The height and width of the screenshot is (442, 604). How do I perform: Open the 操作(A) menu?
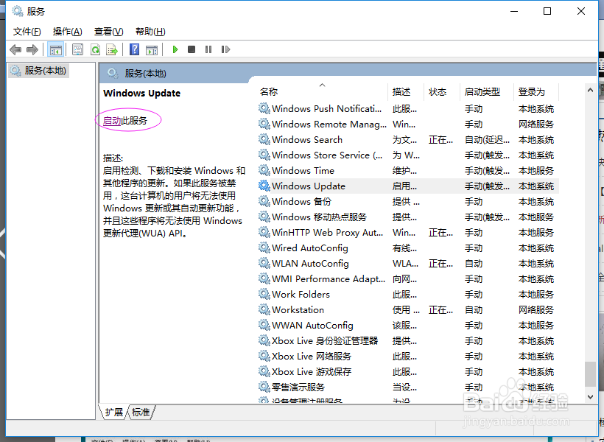pyautogui.click(x=67, y=31)
